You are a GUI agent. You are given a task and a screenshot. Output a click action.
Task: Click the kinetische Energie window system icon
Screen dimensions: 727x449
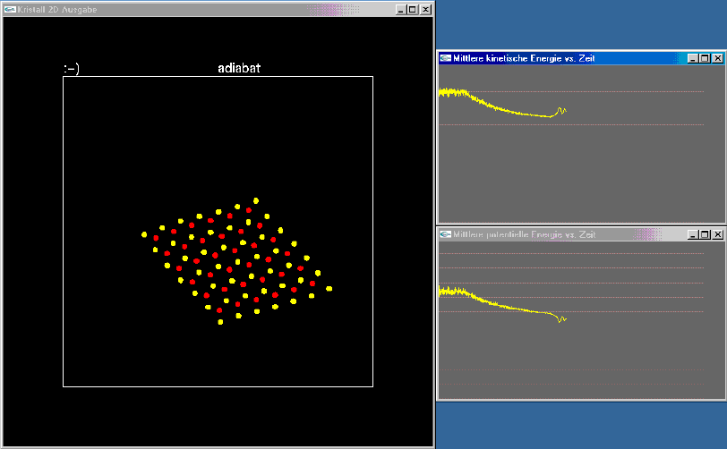[x=446, y=58]
